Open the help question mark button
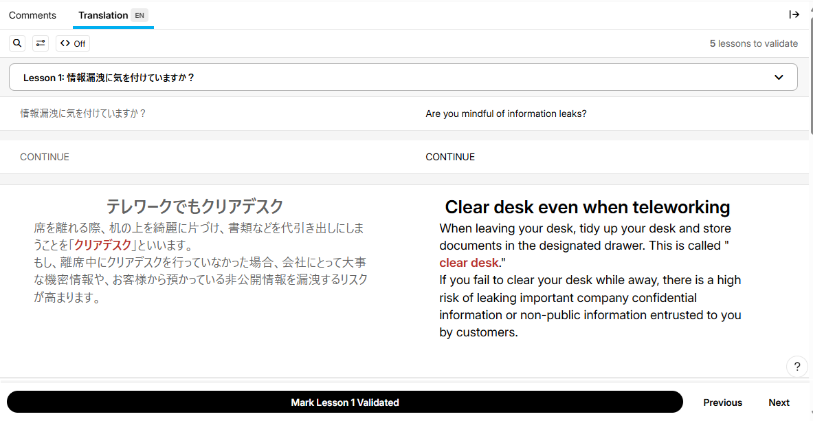 (x=797, y=367)
